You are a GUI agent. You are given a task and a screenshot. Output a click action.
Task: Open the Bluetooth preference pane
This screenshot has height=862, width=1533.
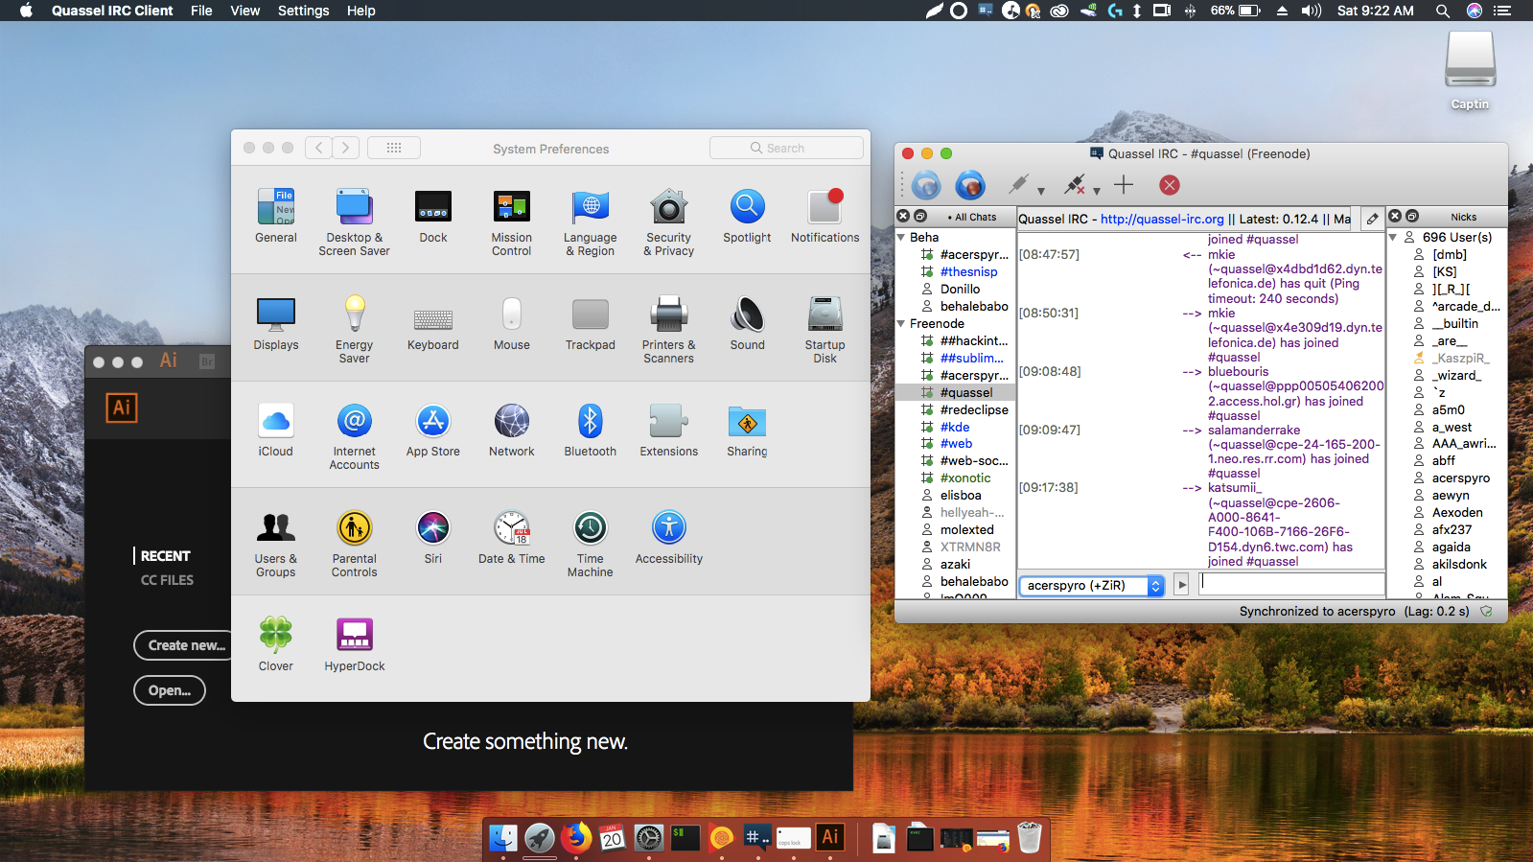tap(591, 431)
